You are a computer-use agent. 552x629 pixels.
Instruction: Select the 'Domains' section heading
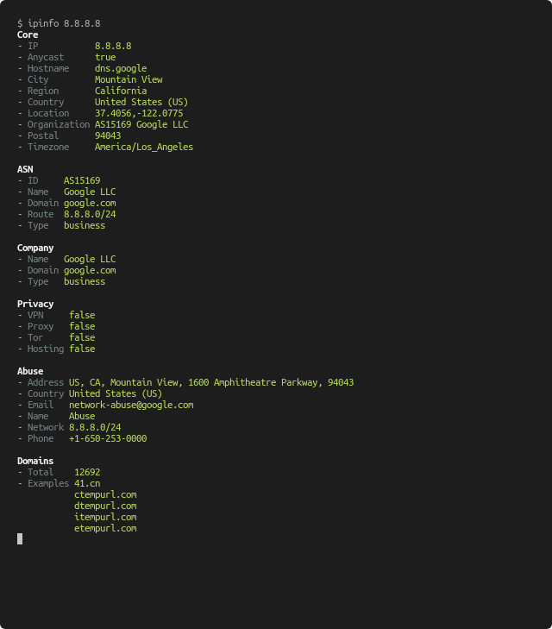[35, 462]
